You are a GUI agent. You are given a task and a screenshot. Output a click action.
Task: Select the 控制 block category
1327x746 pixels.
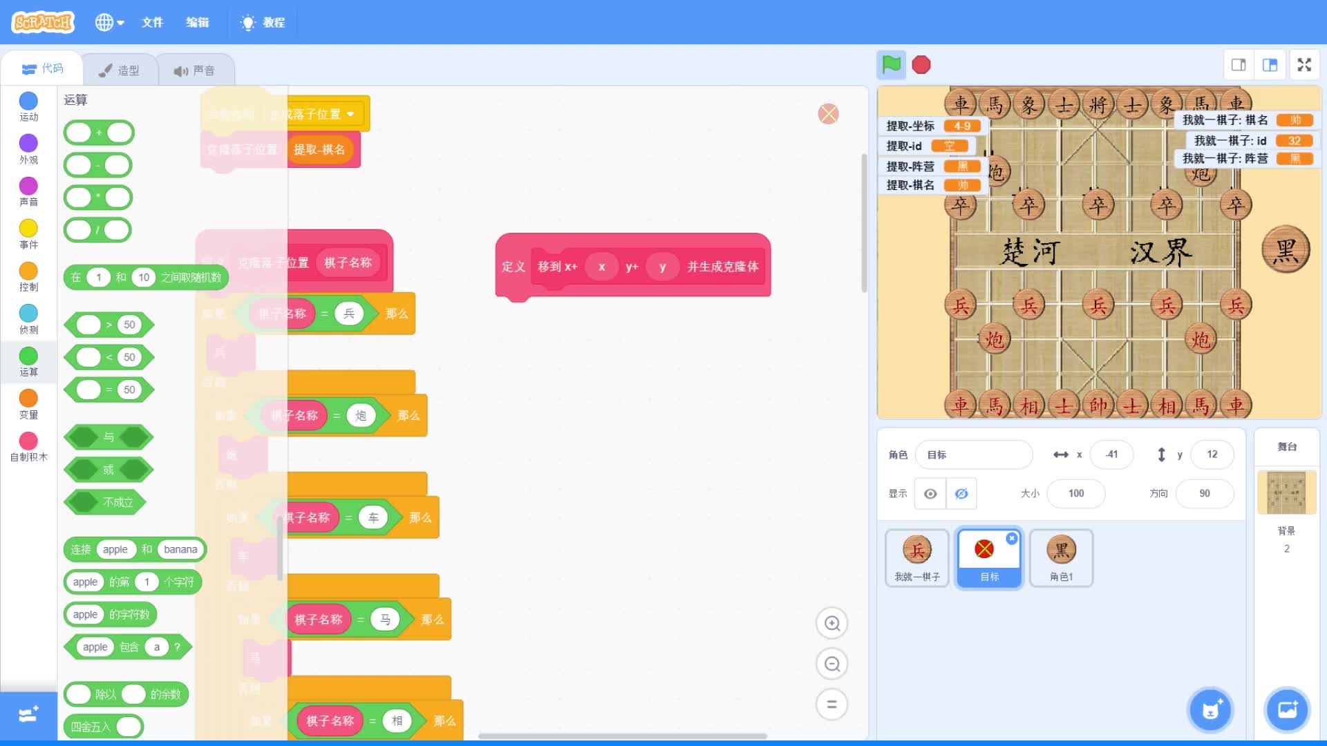pyautogui.click(x=28, y=276)
